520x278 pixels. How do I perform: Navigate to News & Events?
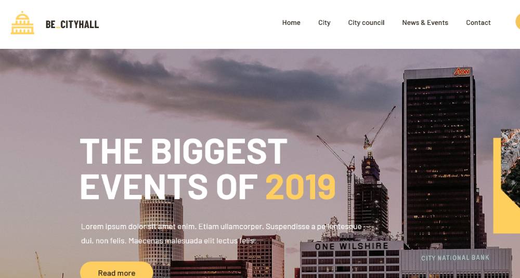tap(425, 22)
